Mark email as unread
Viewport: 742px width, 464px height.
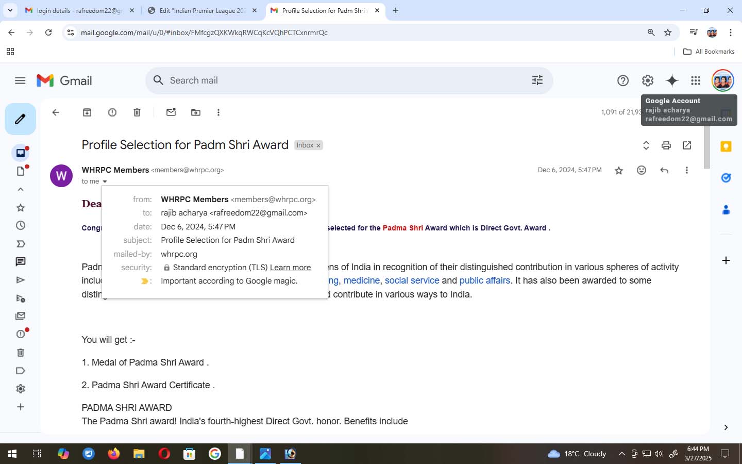tap(171, 112)
